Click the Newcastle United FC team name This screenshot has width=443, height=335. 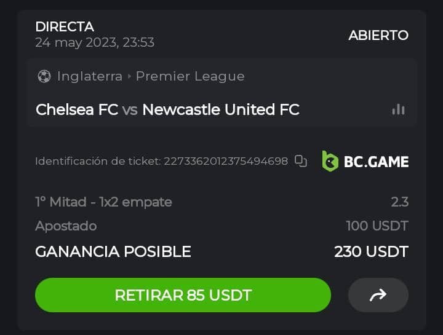pos(221,109)
